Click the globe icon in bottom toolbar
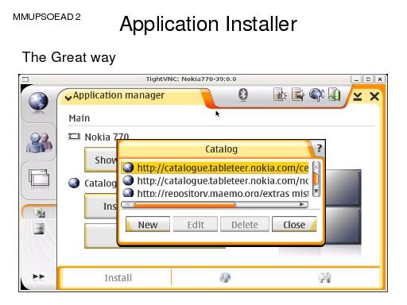The height and width of the screenshot is (305, 407). [x=225, y=277]
